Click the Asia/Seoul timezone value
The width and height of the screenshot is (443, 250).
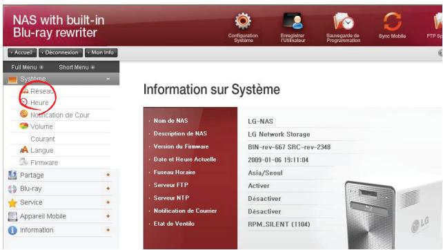pyautogui.click(x=265, y=173)
